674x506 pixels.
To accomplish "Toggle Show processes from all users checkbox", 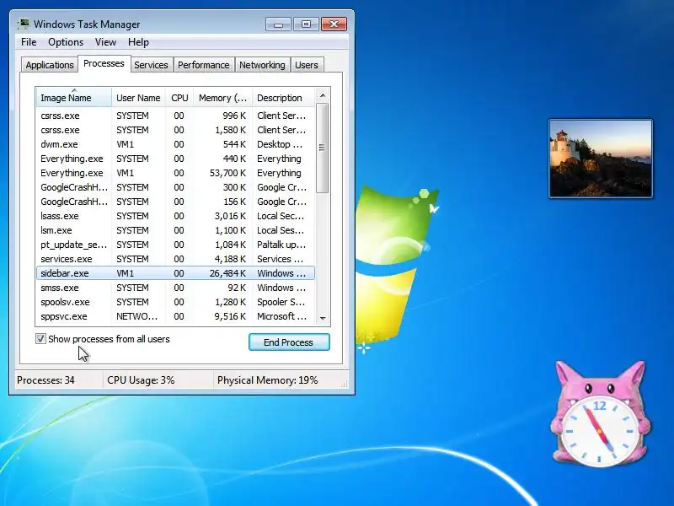I will [x=40, y=339].
